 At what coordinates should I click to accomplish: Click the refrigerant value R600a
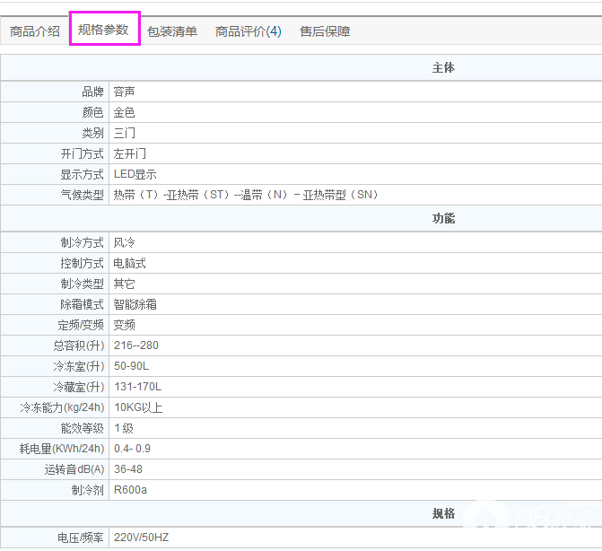coord(131,490)
